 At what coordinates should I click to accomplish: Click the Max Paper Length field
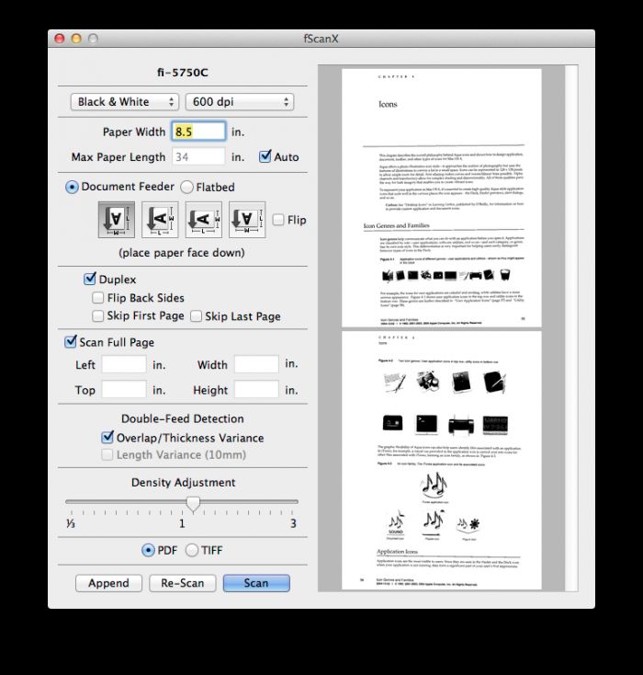pos(198,156)
